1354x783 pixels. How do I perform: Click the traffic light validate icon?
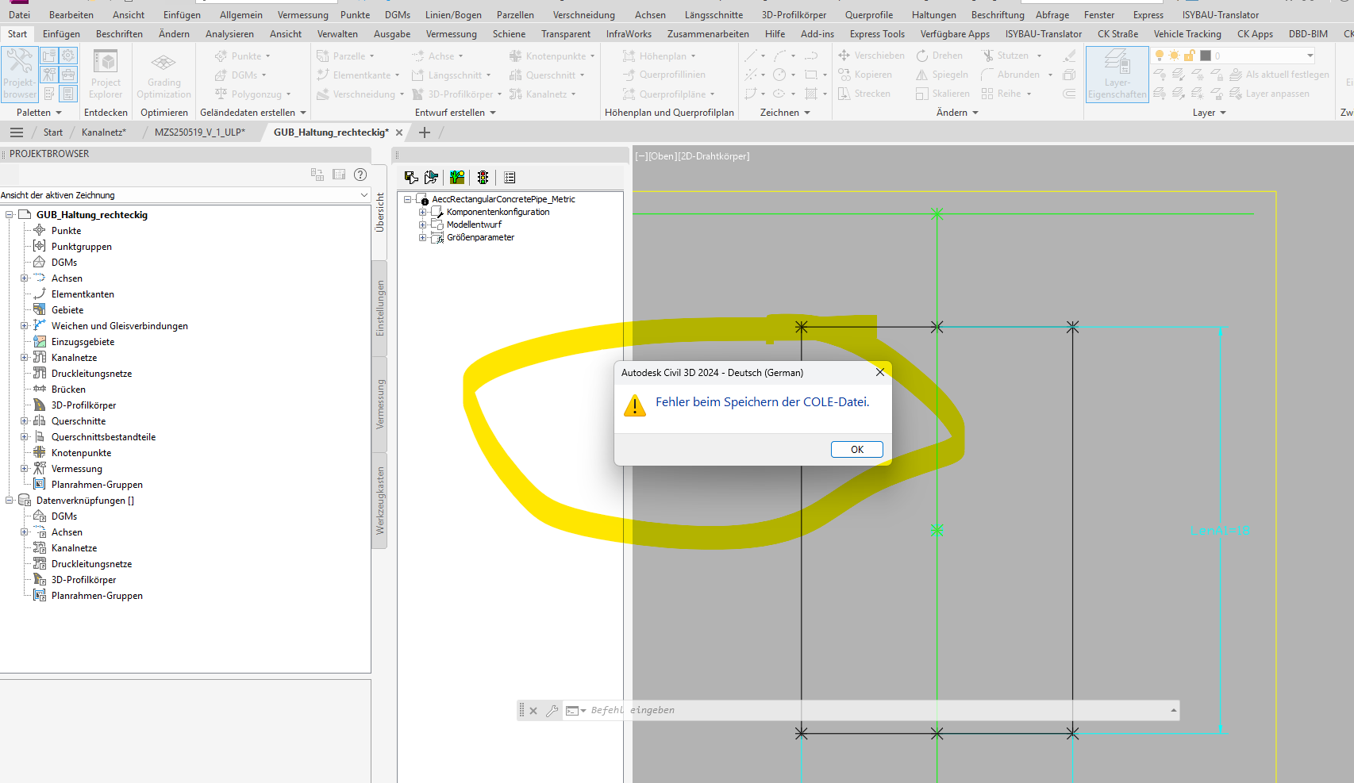point(483,178)
